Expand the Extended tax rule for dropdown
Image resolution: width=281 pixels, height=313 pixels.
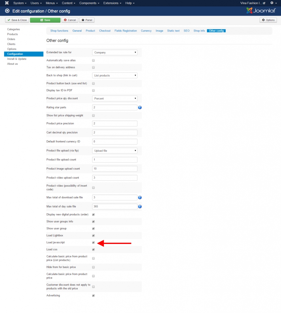click(114, 53)
